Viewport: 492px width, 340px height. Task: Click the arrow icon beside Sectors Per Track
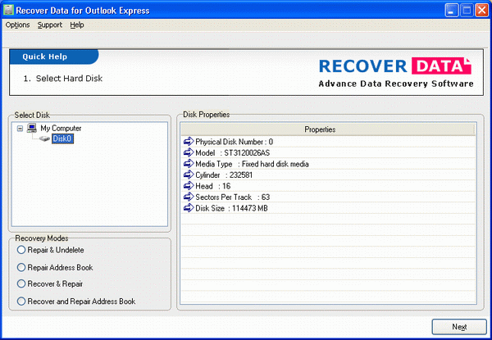188,197
